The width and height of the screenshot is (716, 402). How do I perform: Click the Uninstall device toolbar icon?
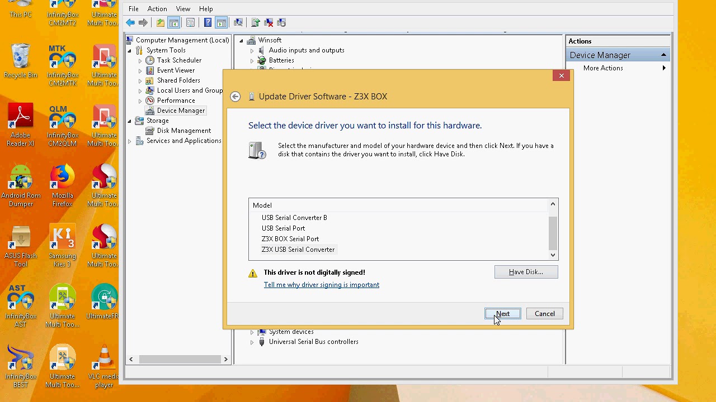(268, 22)
